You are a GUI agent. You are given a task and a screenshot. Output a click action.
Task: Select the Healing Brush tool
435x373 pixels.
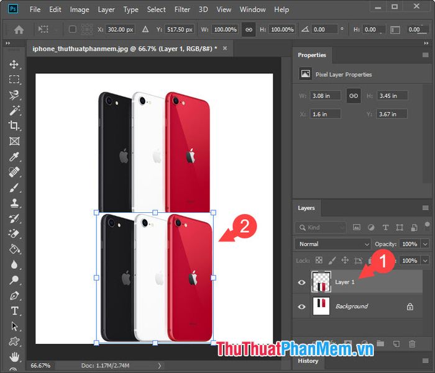tap(14, 172)
